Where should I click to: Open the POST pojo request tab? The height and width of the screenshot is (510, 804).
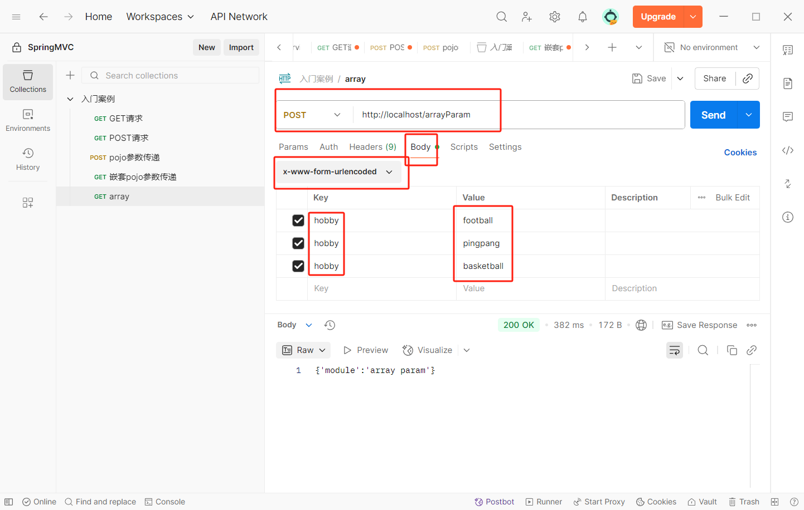(x=441, y=47)
